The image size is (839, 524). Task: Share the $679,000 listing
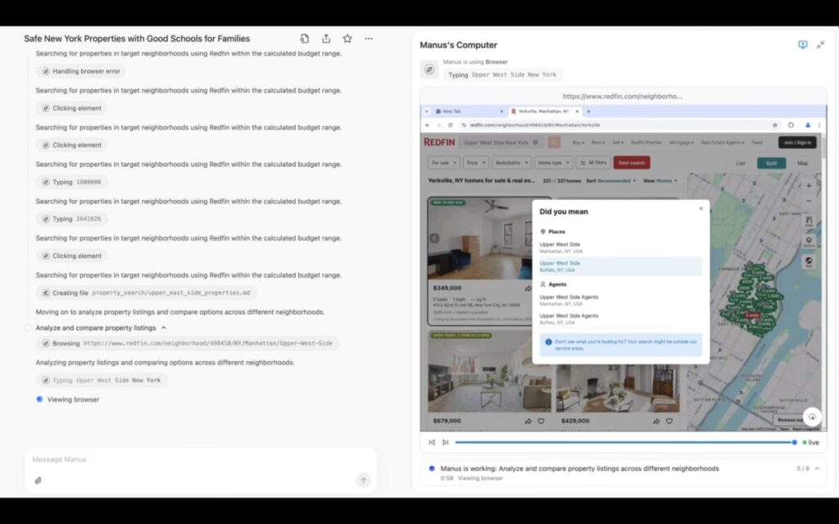click(x=528, y=422)
